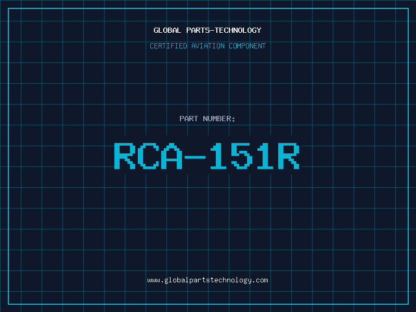Click the PART NUMBER: label
This screenshot has width=416, height=312.
point(207,119)
